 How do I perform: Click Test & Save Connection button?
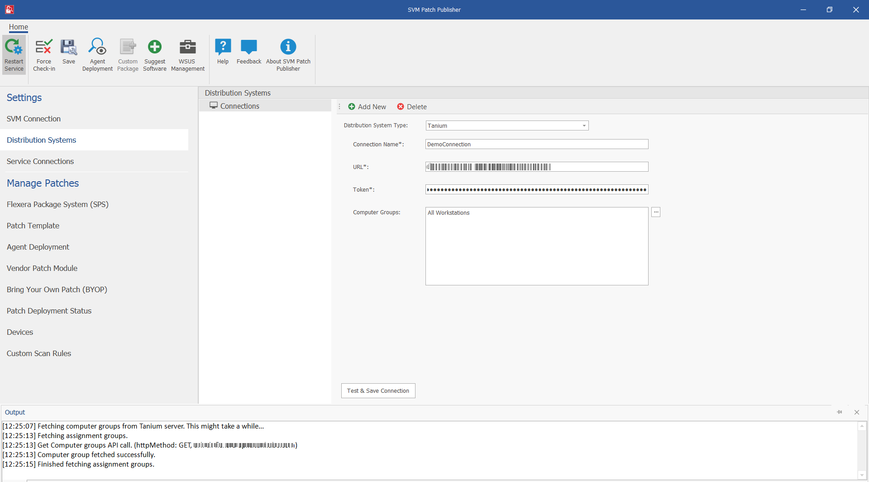pos(378,390)
